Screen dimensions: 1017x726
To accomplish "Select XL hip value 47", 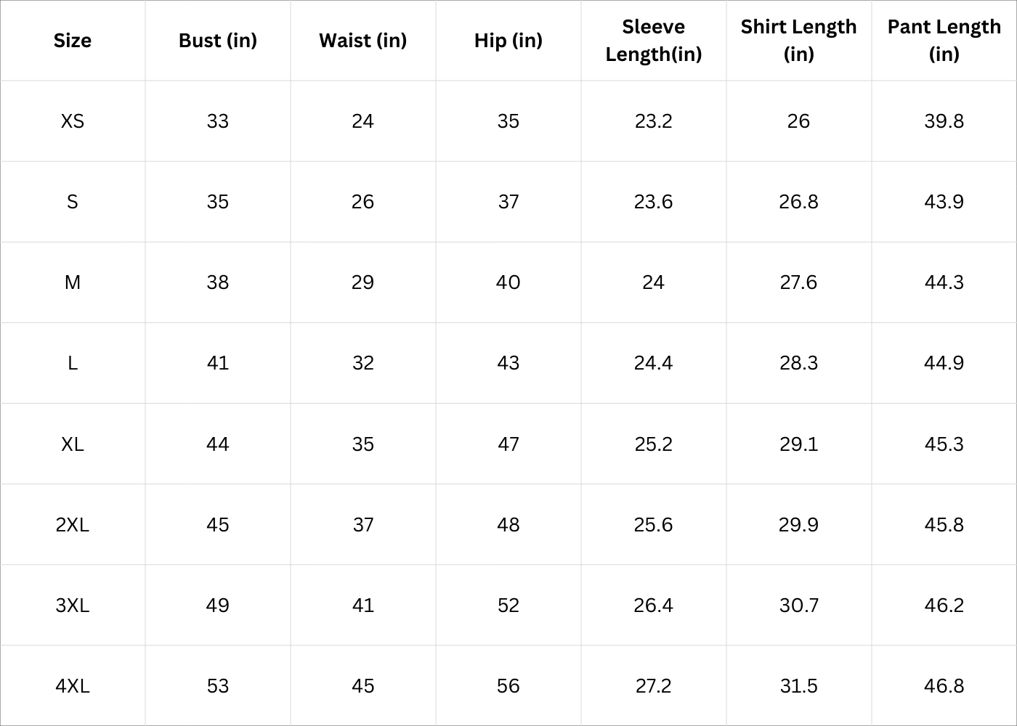I will (508, 444).
